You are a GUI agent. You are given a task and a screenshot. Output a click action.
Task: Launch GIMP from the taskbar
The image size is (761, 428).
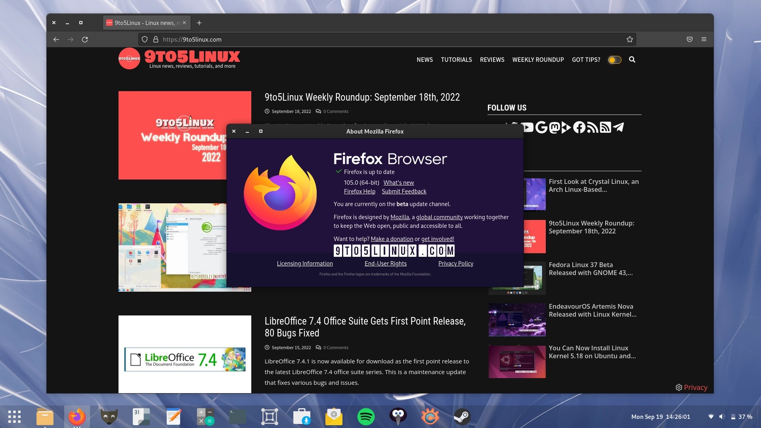pyautogui.click(x=109, y=417)
